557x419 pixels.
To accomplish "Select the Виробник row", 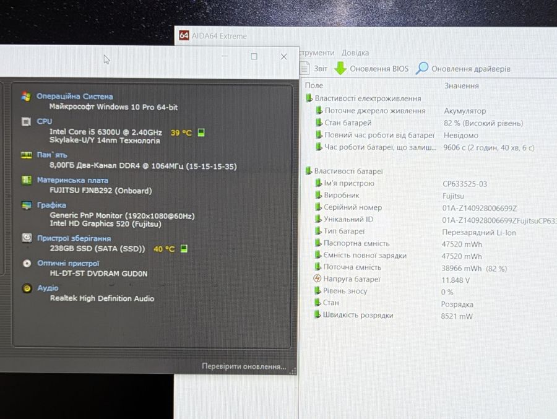I will tap(389, 196).
